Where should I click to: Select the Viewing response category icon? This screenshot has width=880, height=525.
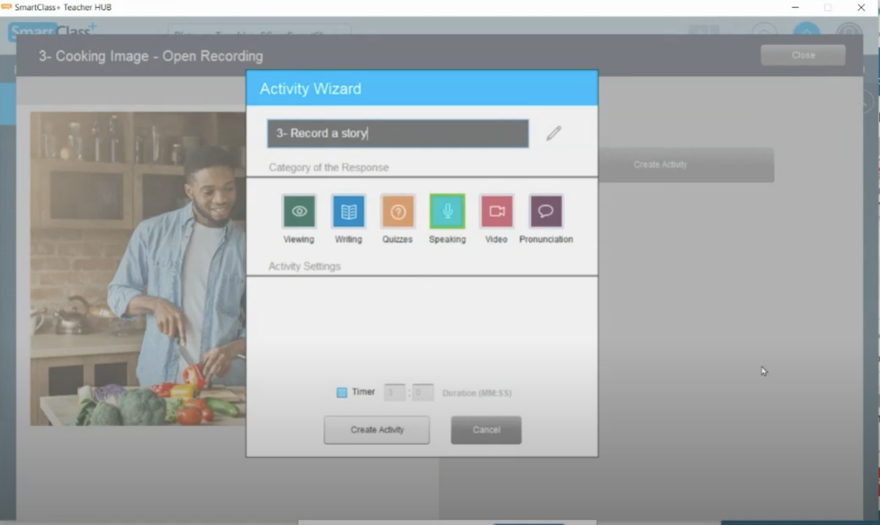[298, 211]
